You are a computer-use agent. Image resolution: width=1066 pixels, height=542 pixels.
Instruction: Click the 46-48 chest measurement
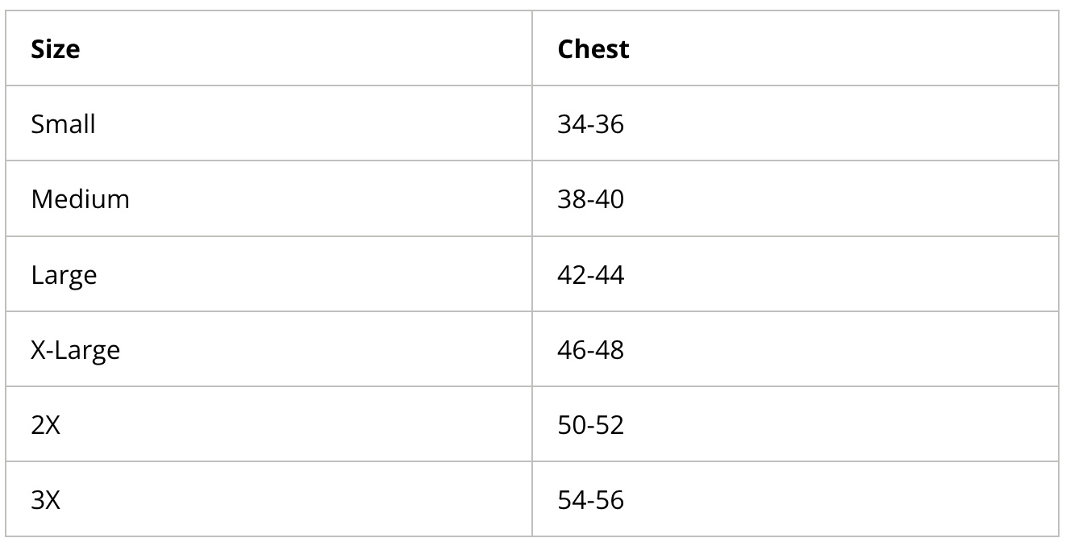(x=590, y=350)
